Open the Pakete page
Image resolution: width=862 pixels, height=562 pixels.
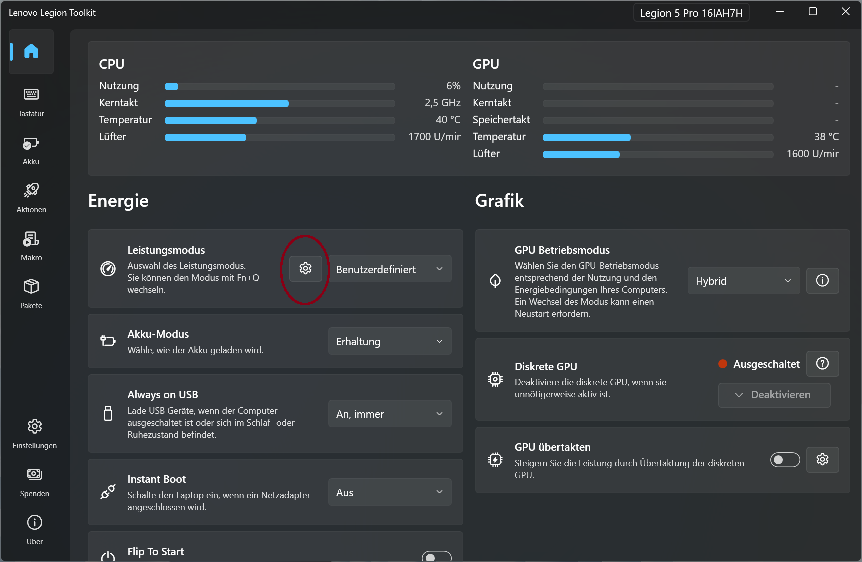pyautogui.click(x=31, y=294)
